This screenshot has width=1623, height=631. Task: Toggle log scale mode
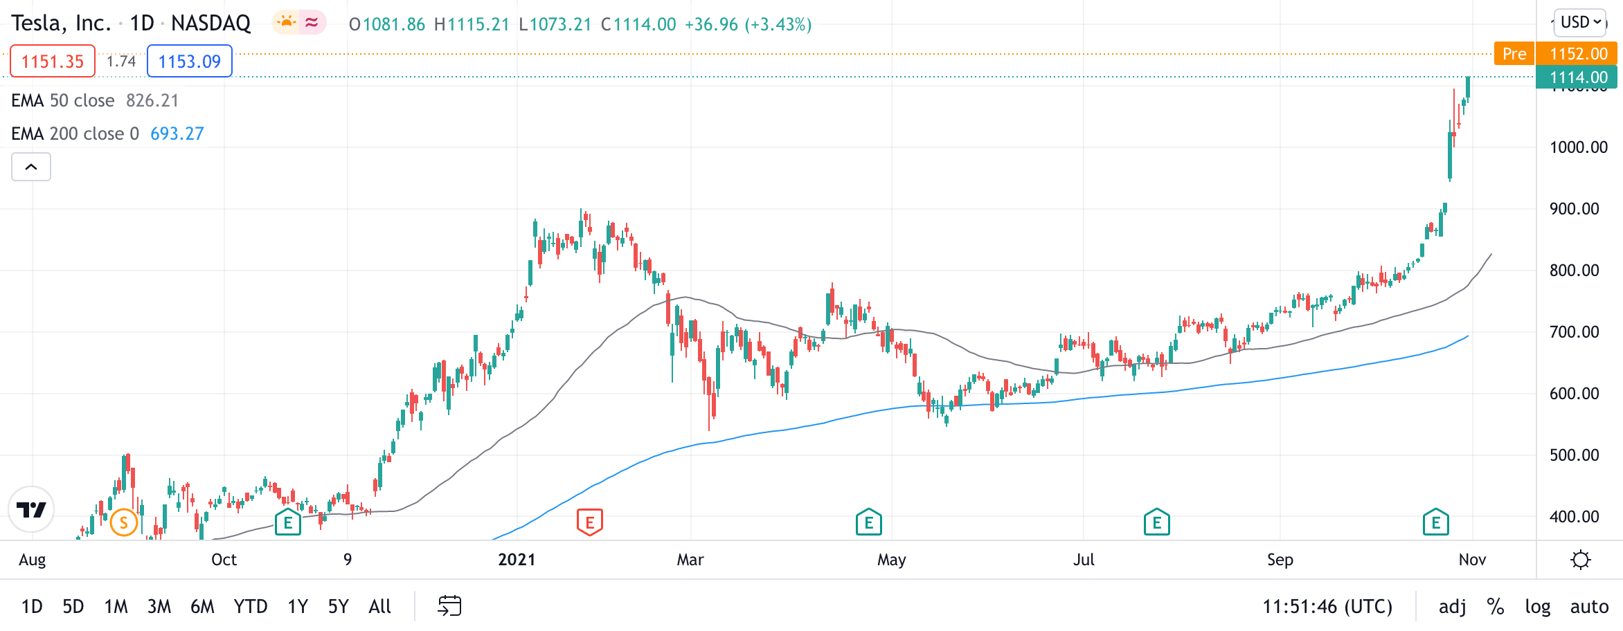click(1538, 607)
